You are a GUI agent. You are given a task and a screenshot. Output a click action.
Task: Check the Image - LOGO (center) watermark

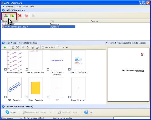(69, 69)
